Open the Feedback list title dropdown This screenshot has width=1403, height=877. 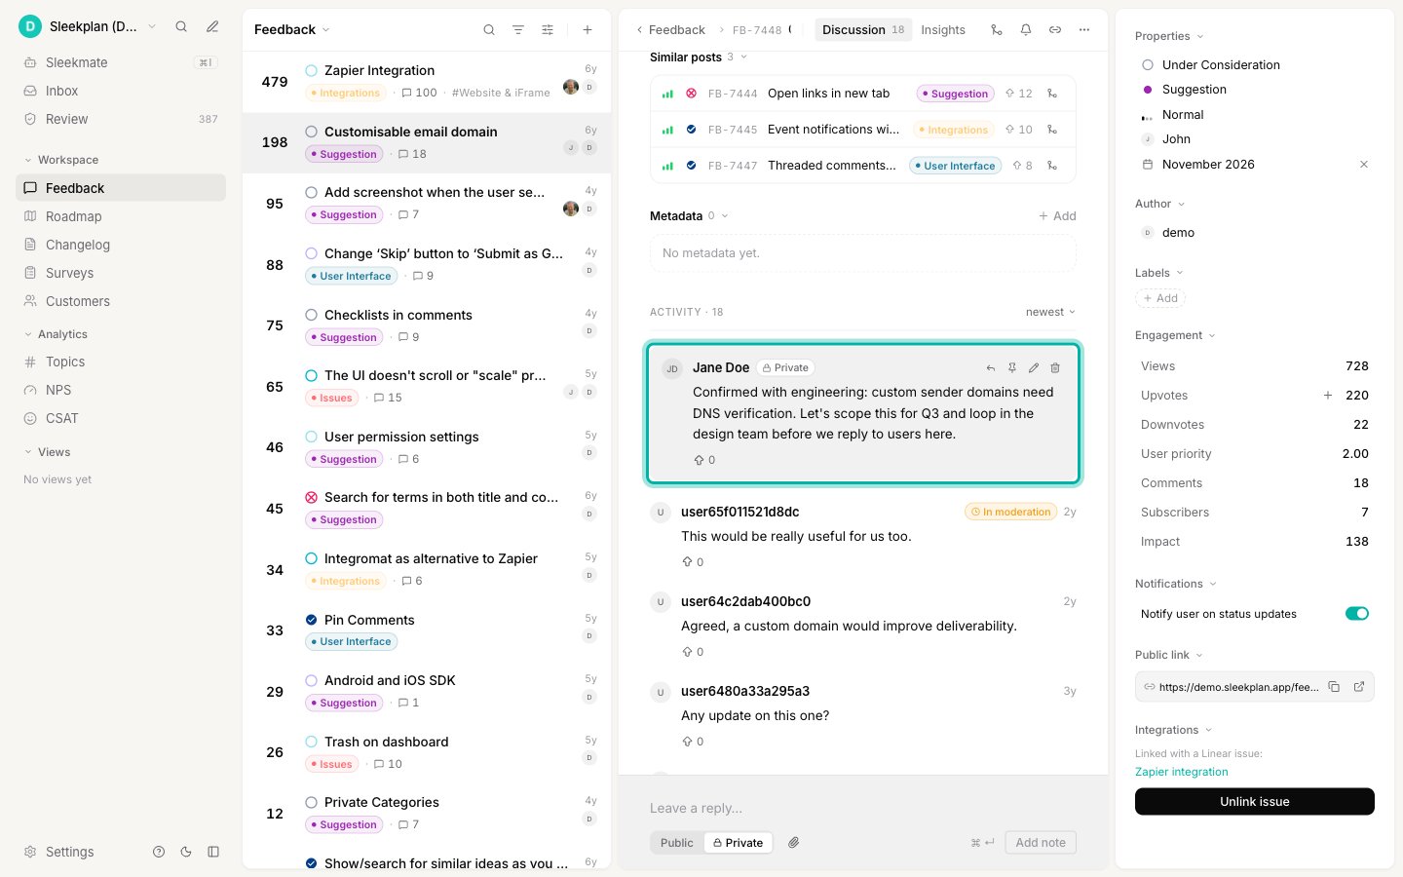[x=291, y=30]
